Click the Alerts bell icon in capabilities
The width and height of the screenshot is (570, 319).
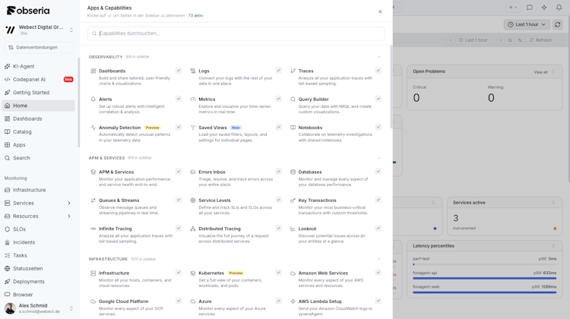click(x=93, y=99)
